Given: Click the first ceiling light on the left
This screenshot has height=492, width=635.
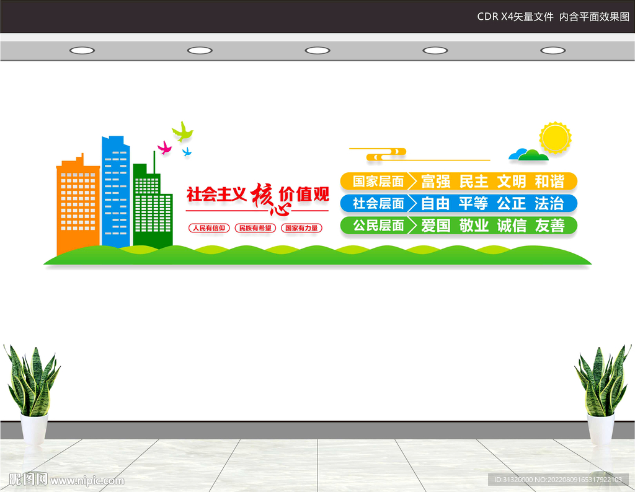Looking at the screenshot, I should point(82,51).
